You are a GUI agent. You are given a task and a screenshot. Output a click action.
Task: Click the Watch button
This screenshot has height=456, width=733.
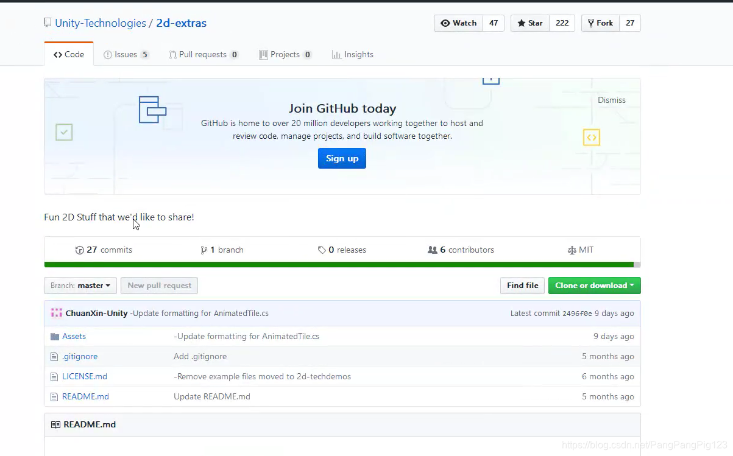tap(458, 23)
